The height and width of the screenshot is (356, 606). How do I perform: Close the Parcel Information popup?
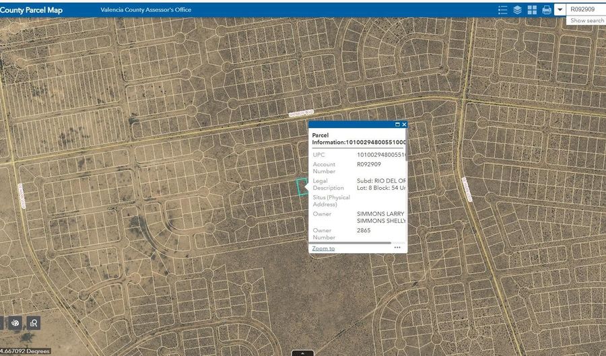click(x=404, y=124)
